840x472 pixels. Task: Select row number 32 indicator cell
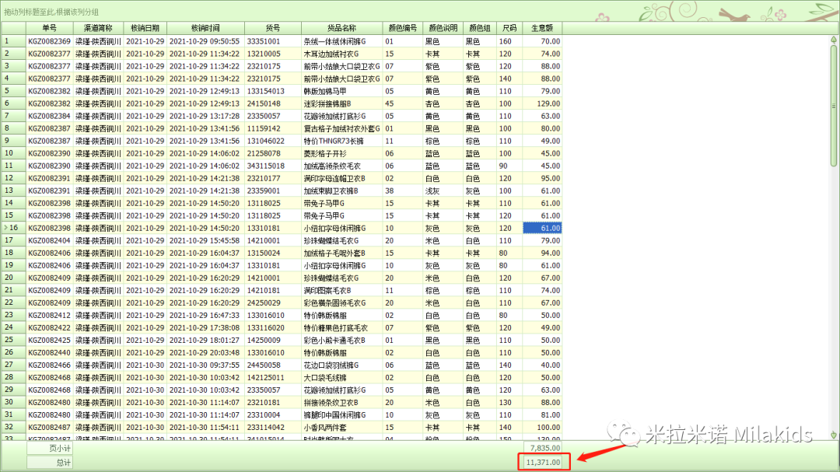point(13,428)
